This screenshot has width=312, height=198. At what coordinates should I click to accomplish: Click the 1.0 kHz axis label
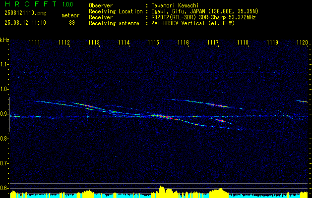(4, 89)
